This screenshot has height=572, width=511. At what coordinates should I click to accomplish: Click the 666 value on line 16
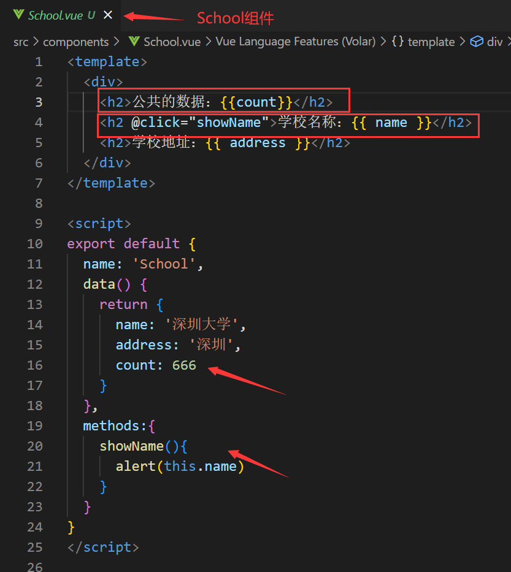point(184,365)
